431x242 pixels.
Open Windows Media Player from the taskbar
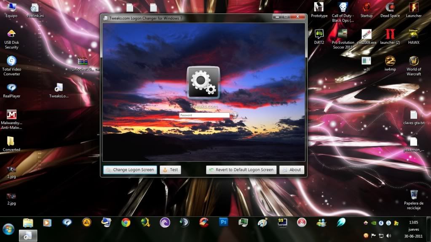coord(47,223)
